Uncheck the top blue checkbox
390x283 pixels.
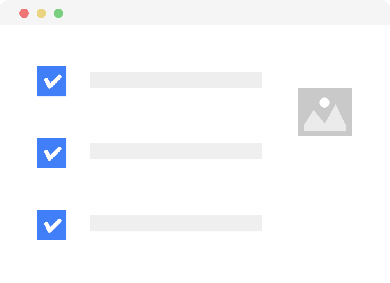pyautogui.click(x=51, y=81)
